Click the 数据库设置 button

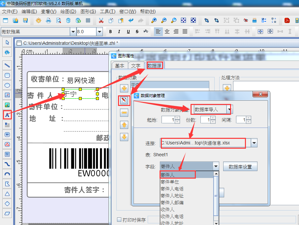pyautogui.click(x=240, y=166)
